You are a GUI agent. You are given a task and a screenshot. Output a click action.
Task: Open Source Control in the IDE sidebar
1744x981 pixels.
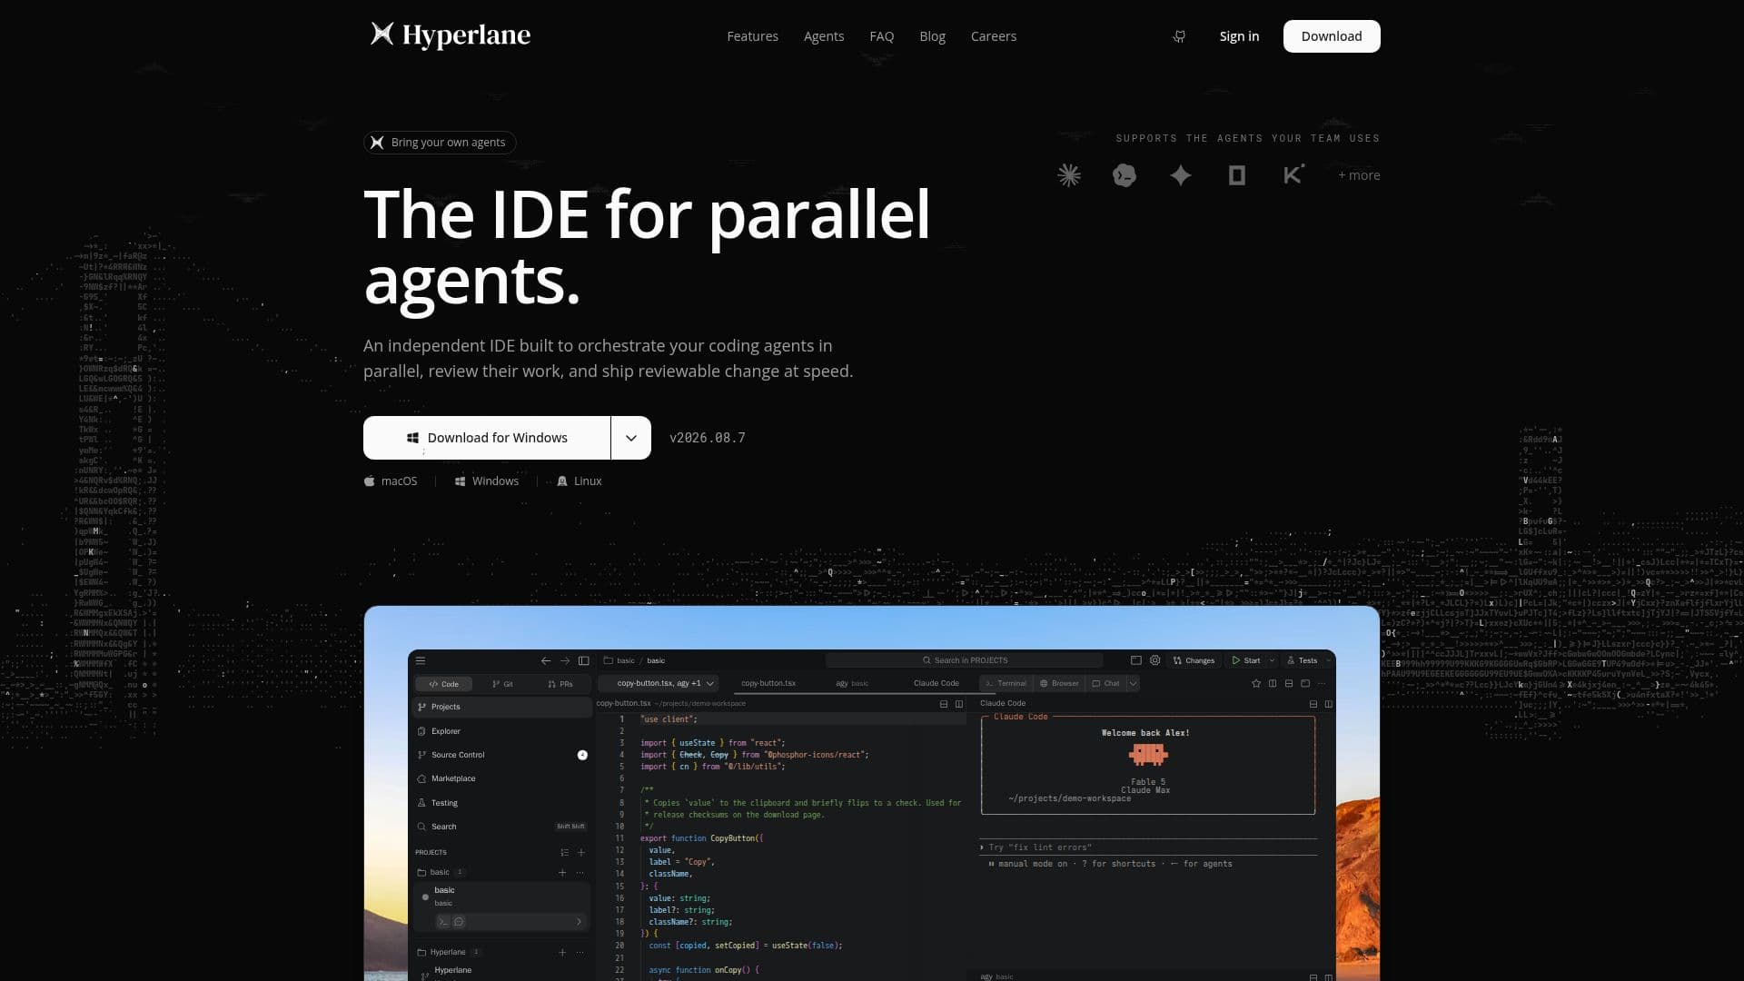click(x=501, y=755)
